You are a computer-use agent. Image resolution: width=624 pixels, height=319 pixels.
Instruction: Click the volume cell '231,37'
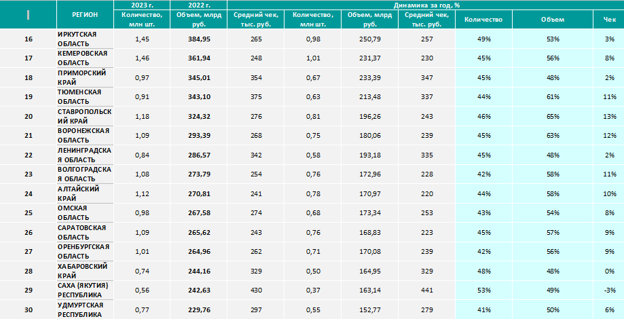369,58
